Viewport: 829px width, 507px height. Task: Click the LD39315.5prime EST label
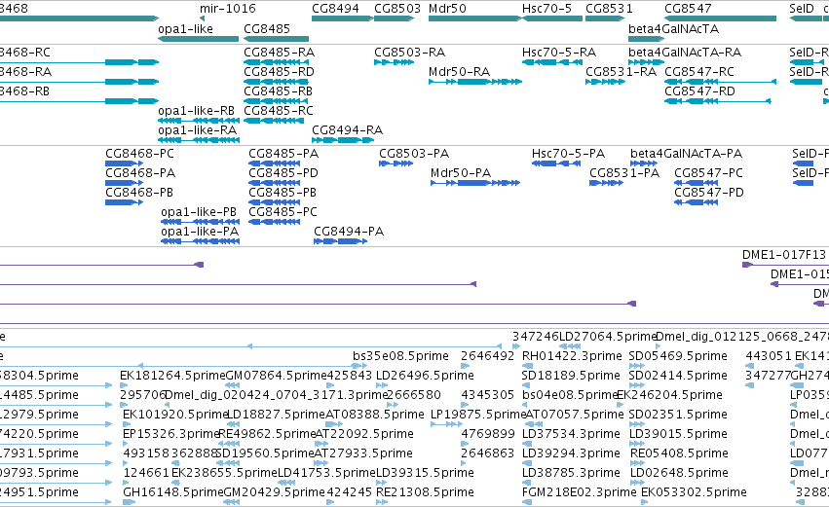coord(425,473)
